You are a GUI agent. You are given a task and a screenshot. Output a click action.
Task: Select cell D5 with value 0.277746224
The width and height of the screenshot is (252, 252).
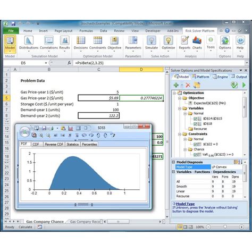[x=141, y=98]
